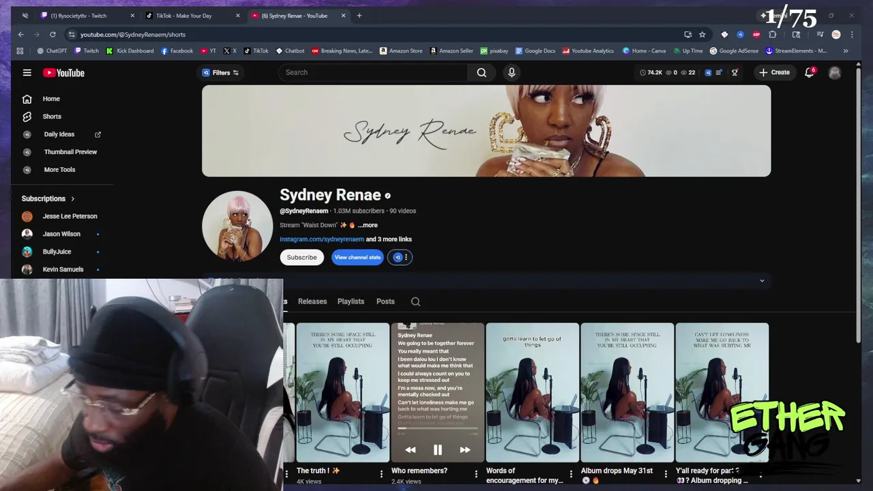Switch to the Playlists channel tab

click(x=351, y=301)
